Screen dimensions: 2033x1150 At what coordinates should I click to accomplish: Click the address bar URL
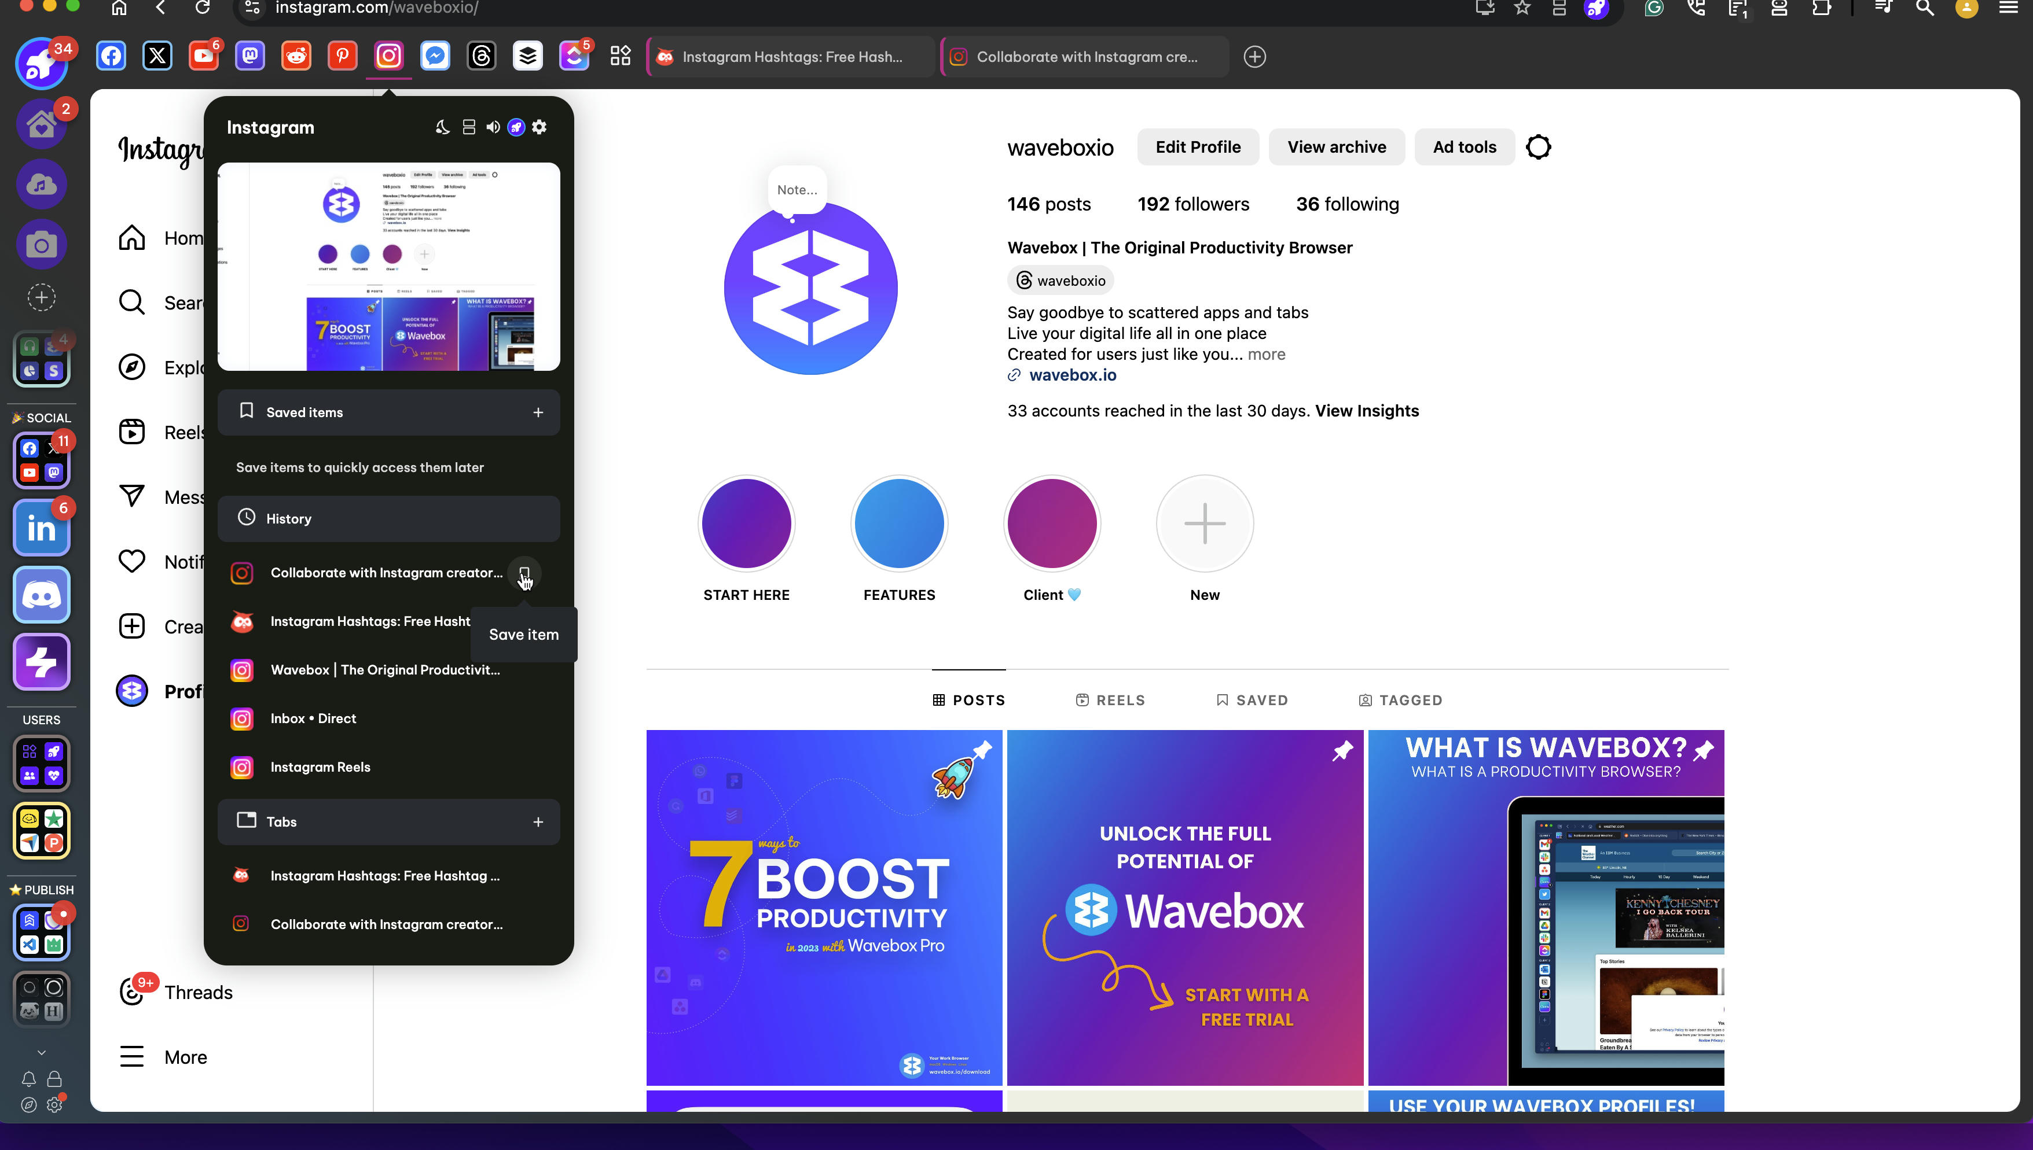coord(376,8)
